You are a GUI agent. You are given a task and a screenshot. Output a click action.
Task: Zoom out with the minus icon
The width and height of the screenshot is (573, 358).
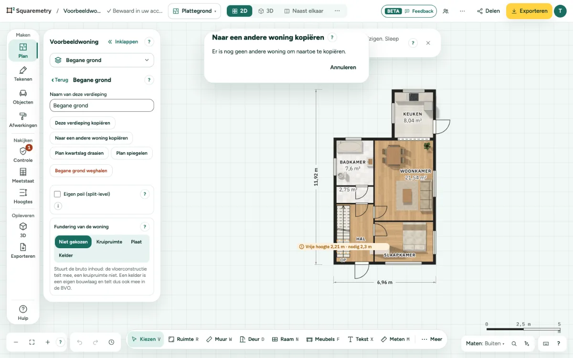16,342
